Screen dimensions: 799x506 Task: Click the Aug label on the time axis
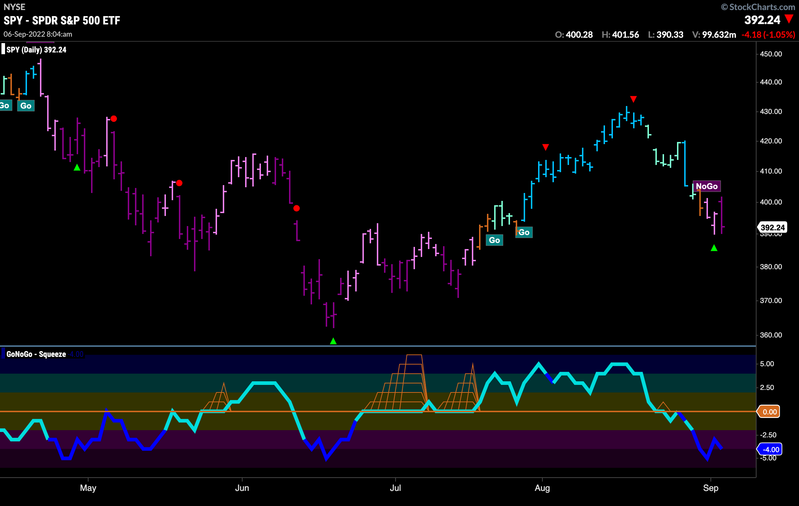(542, 488)
